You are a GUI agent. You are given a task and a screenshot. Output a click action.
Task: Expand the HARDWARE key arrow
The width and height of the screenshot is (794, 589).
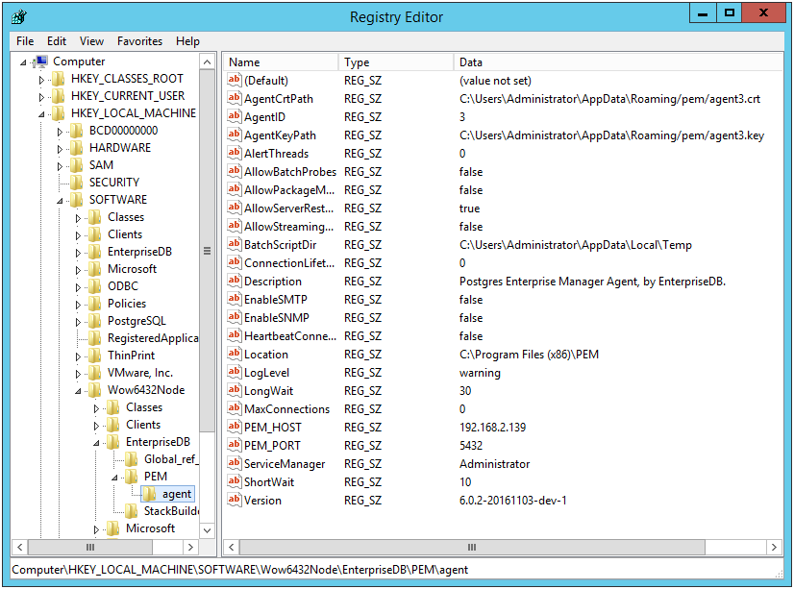click(60, 148)
